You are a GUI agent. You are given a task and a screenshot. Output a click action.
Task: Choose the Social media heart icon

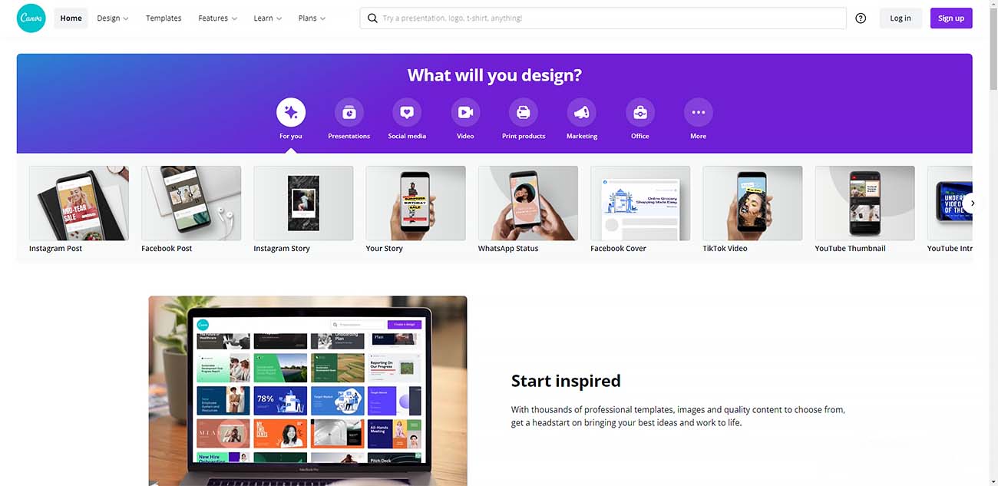(x=407, y=112)
